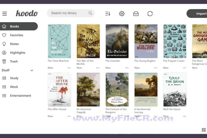Open The Most Dangerous Game cover
Image resolution: width=207 pixels, height=138 pixels.
pyautogui.click(x=200, y=41)
